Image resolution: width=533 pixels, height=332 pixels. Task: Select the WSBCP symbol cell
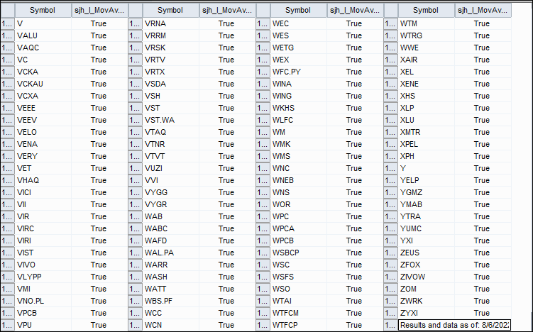click(x=299, y=253)
